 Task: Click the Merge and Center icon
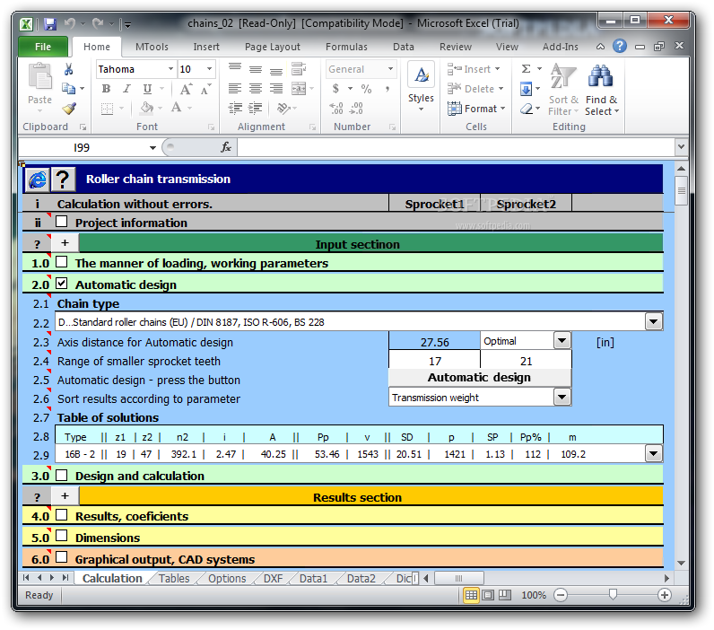coord(299,88)
